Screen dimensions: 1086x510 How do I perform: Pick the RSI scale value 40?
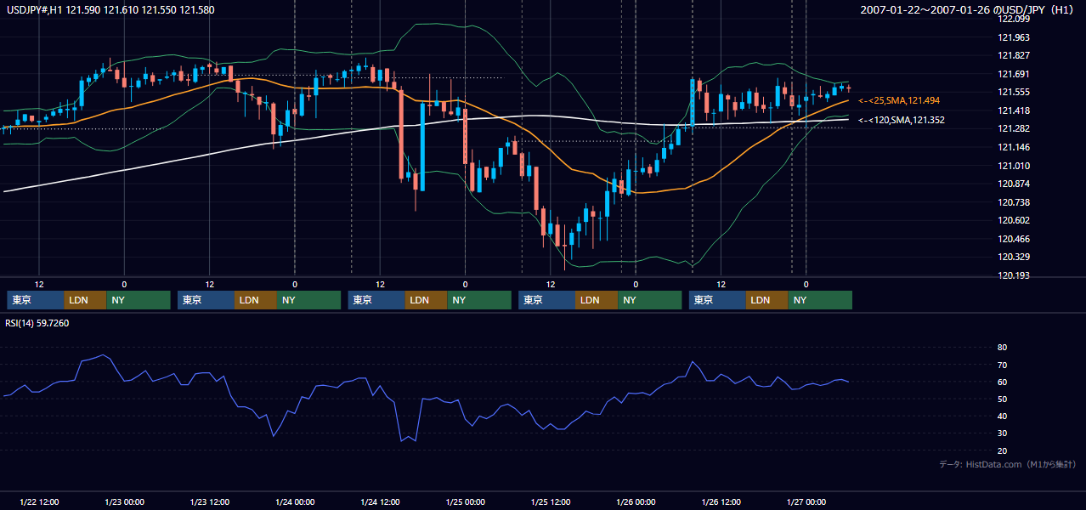click(x=1003, y=416)
